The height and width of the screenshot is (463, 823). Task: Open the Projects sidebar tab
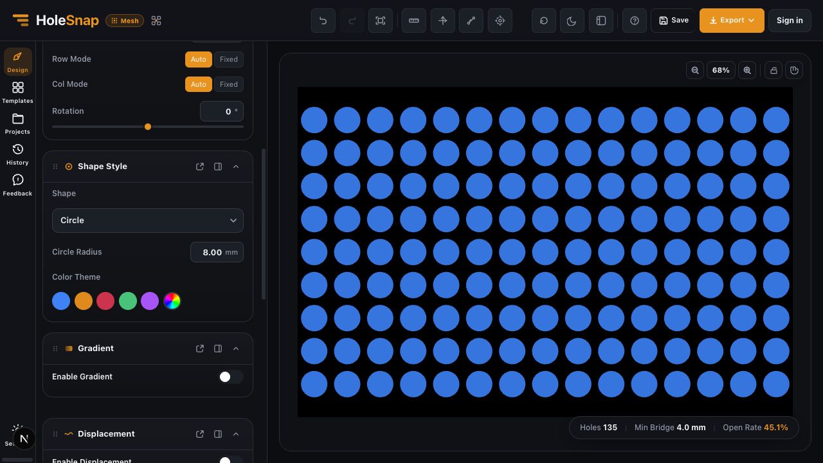coord(17,123)
